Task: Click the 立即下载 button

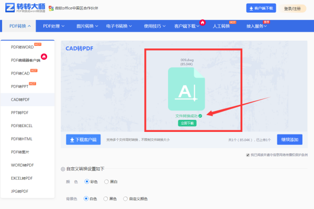Action: click(x=187, y=123)
